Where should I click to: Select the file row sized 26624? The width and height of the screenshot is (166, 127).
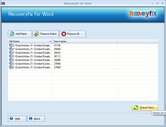(83, 53)
